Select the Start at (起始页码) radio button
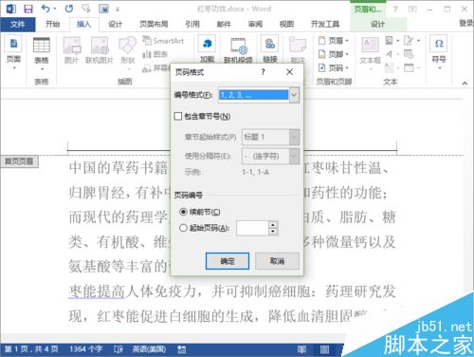Screen dimensions: 474x357 coord(183,228)
